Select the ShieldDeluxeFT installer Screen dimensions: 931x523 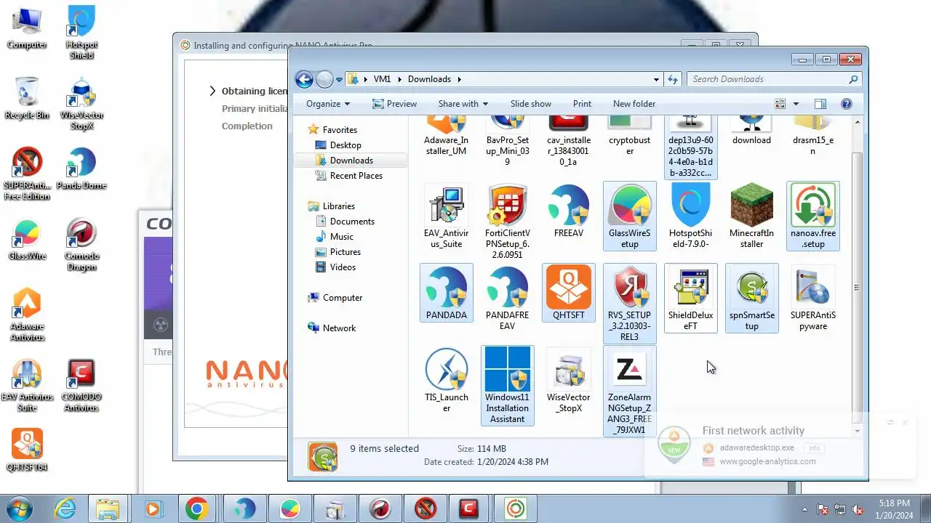tap(691, 298)
